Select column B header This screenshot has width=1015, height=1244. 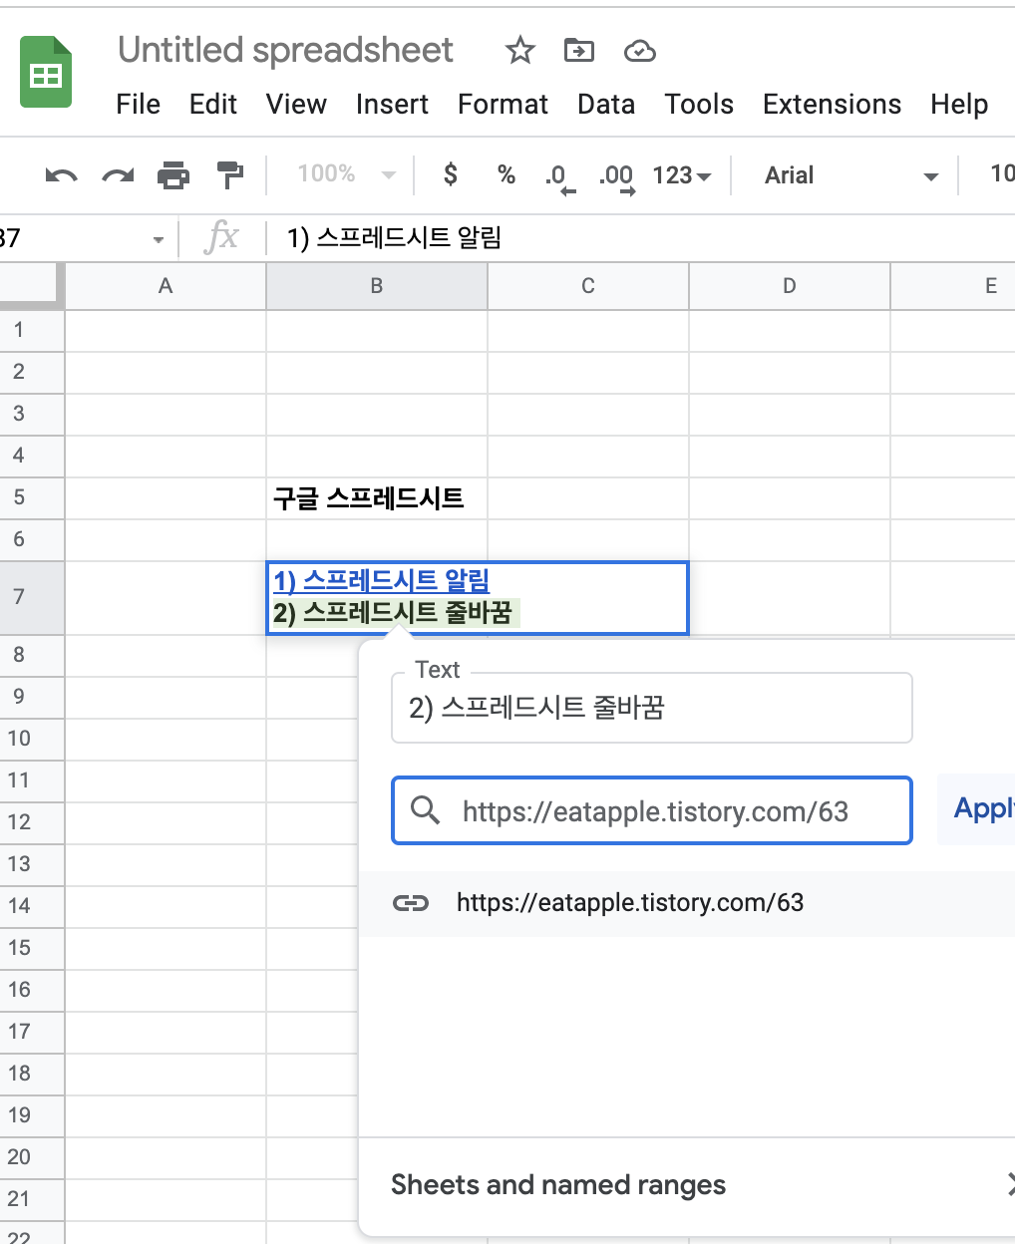[377, 286]
